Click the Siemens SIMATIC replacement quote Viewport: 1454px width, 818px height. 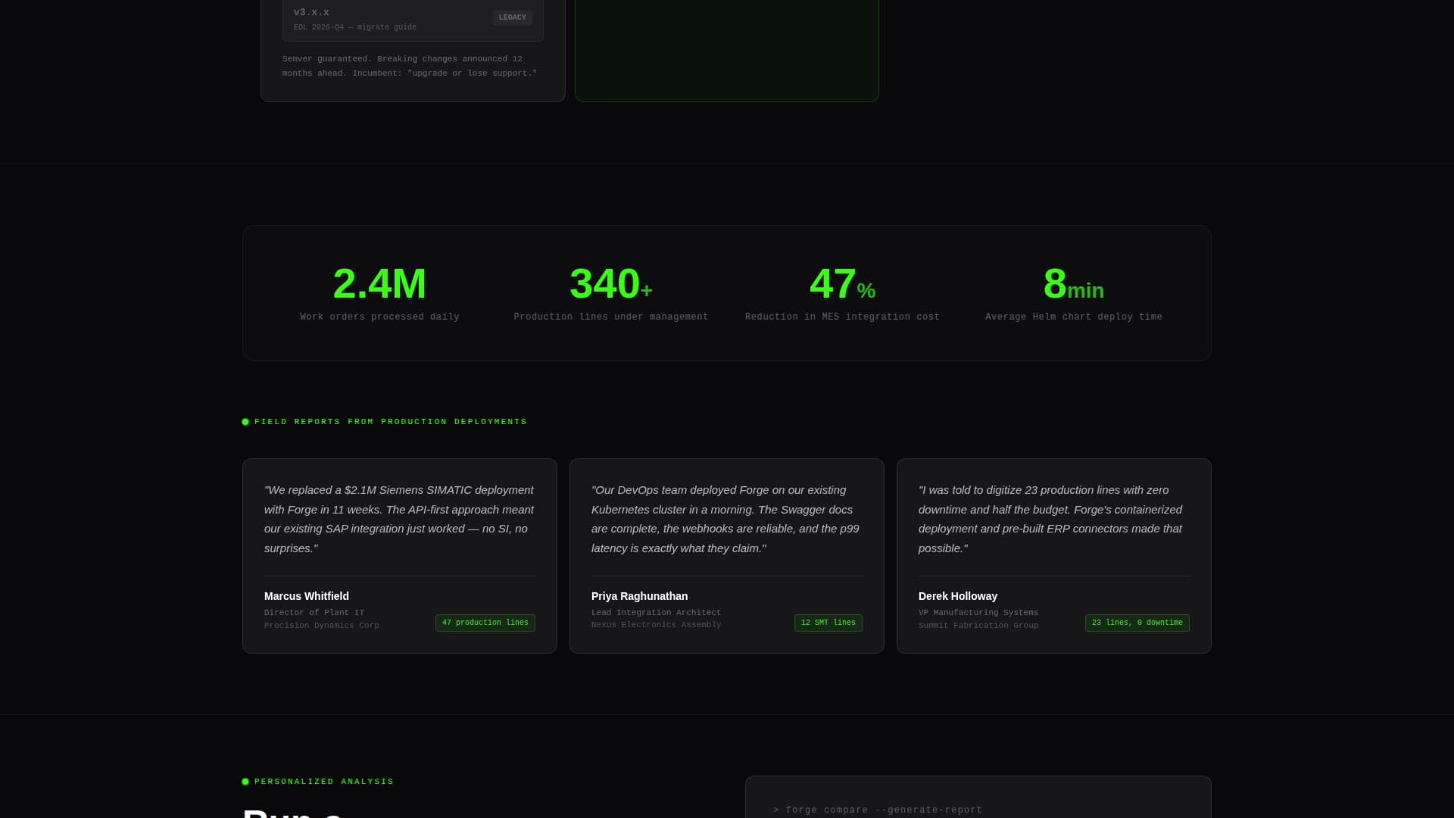pos(399,519)
